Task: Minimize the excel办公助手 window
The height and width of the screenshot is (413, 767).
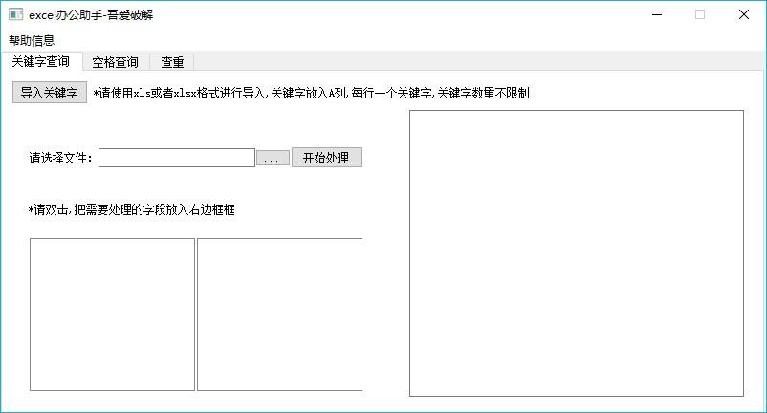Action: click(x=657, y=14)
